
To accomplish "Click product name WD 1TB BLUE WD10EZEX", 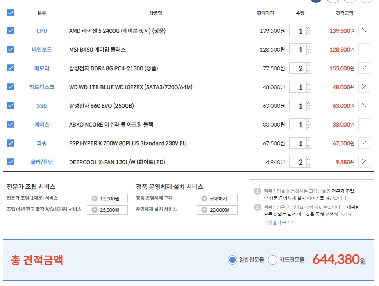I will [x=131, y=87].
